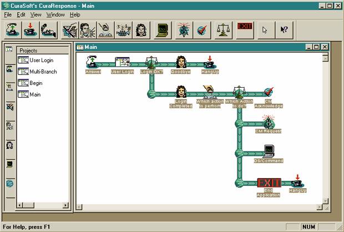Open the Help menu

pyautogui.click(x=75, y=14)
